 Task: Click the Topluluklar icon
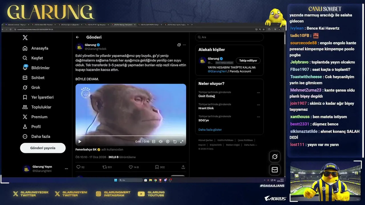[x=25, y=107]
